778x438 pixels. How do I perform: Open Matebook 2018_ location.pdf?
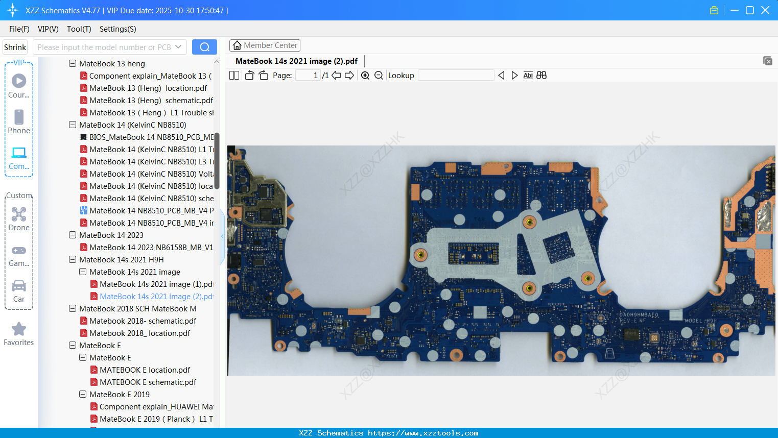(135, 333)
